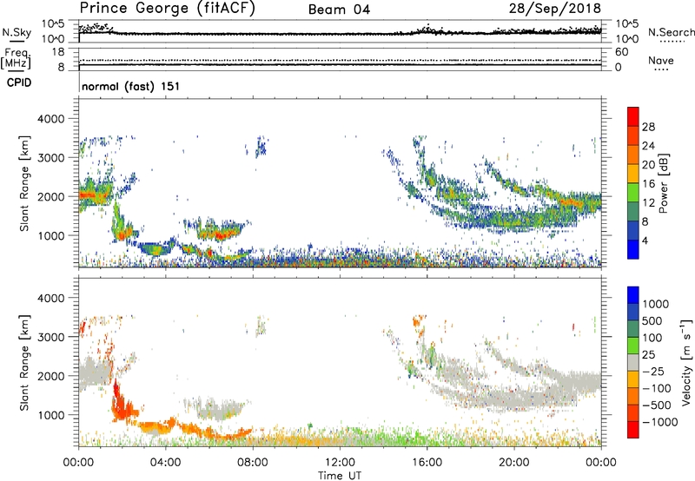Click the 08:00 time tick label
Screen dimensions: 695x481
click(x=253, y=463)
